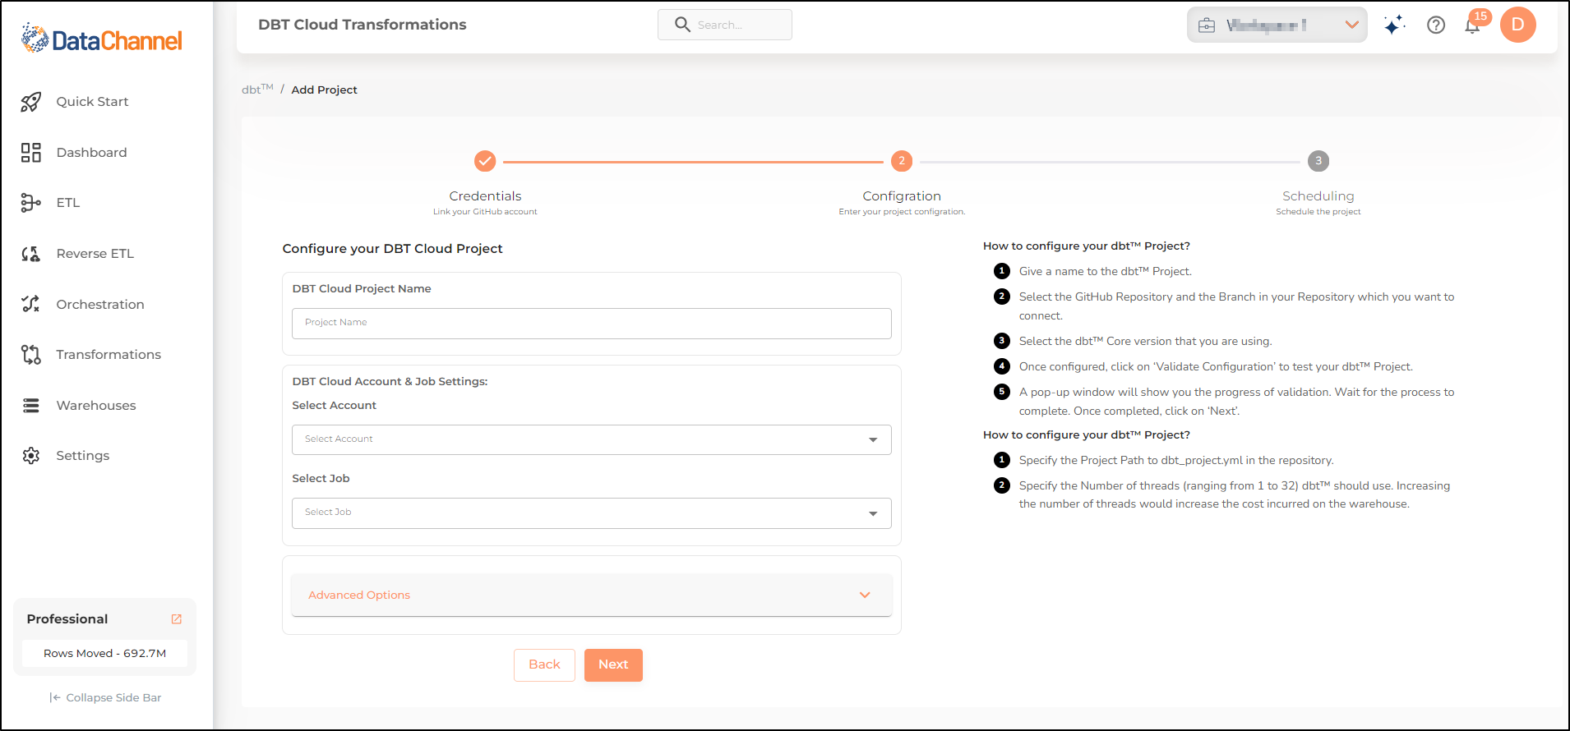Viewport: 1570px width, 731px height.
Task: Click the Back button
Action: (544, 665)
